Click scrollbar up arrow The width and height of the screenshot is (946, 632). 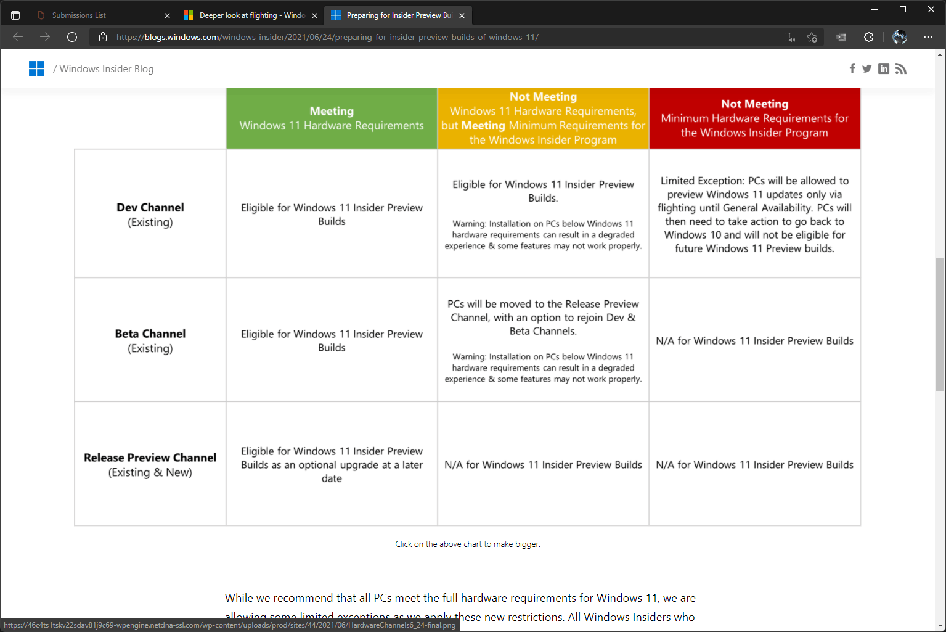[940, 55]
